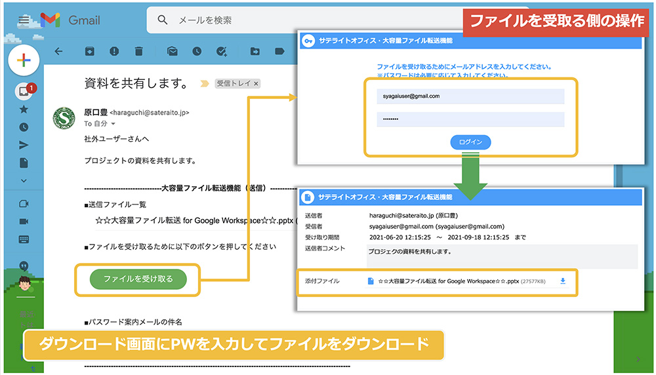The image size is (656, 375).
Task: Click the side panel chevron at bottom right
Action: (638, 359)
